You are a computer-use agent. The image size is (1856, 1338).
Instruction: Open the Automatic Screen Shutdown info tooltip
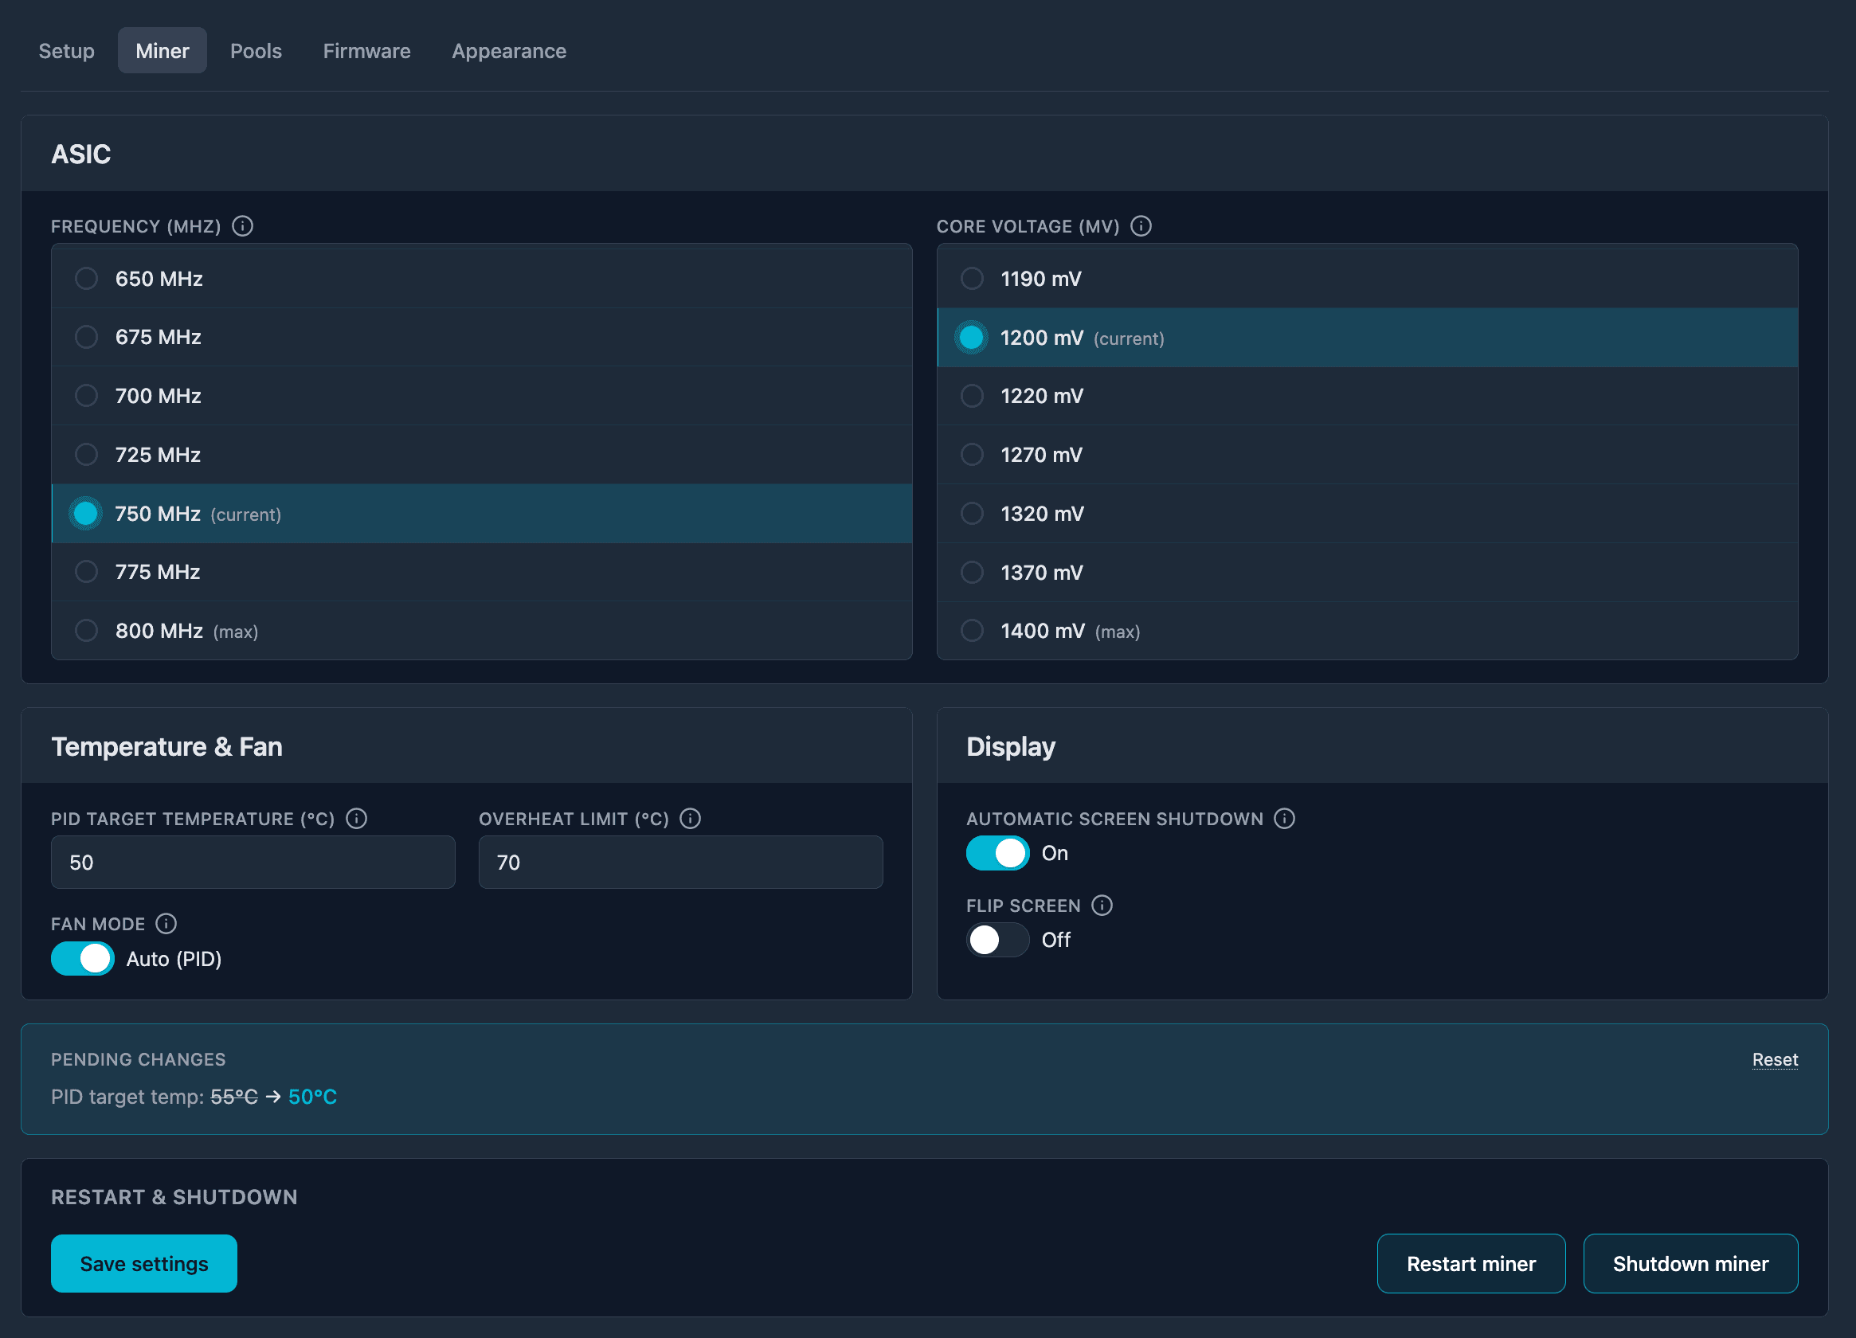pyautogui.click(x=1283, y=819)
